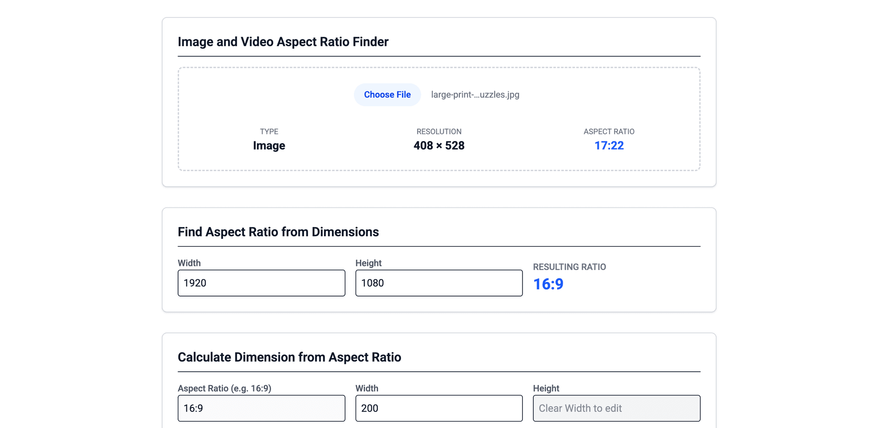Screen dimensions: 879x428
Task: Click the RESULTING RATIO label
Action: (x=569, y=267)
